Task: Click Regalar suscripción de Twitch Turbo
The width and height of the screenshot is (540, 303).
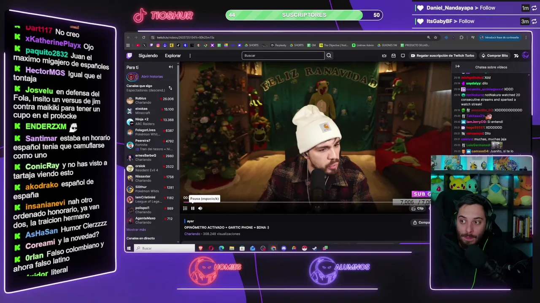Action: coord(443,56)
